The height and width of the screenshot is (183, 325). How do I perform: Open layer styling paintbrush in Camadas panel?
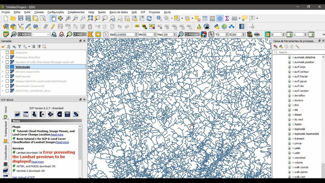pyautogui.click(x=3, y=47)
